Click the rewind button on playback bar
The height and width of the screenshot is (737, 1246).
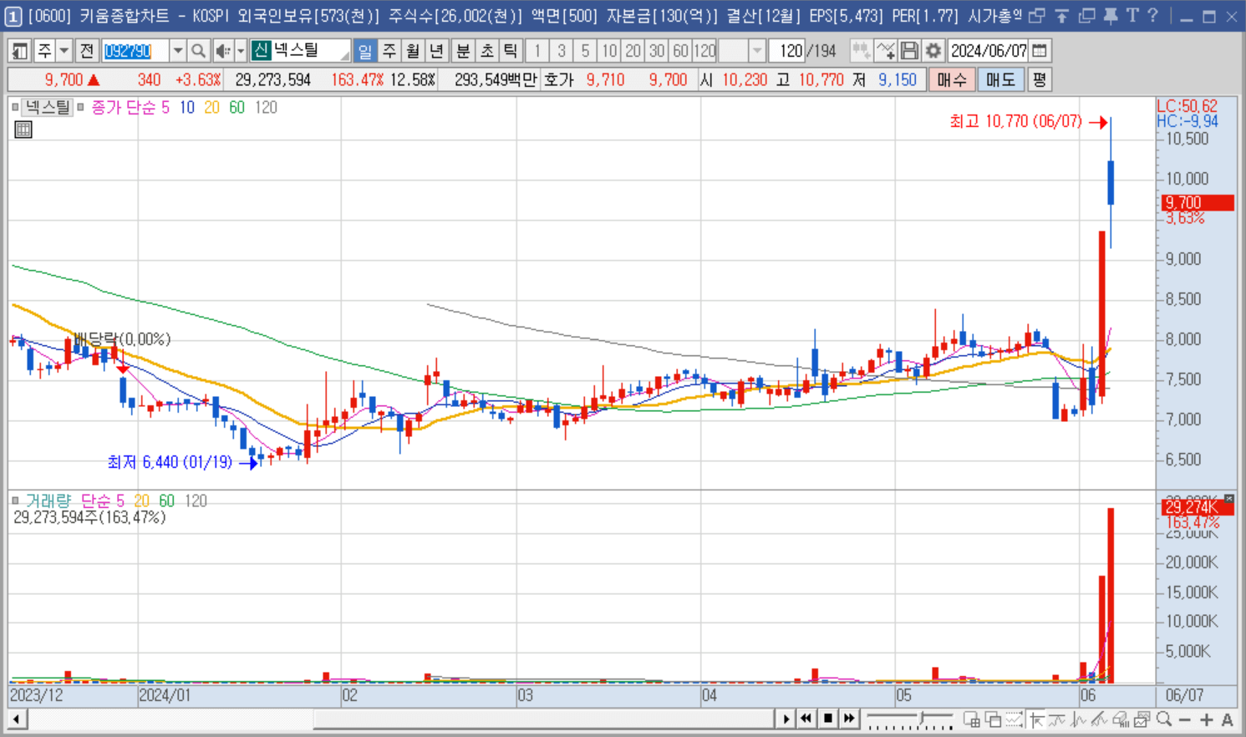[x=806, y=719]
